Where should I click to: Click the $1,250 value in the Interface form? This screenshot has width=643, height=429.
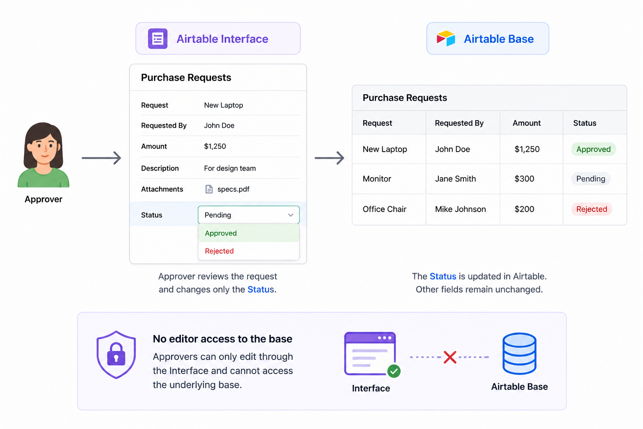click(215, 147)
